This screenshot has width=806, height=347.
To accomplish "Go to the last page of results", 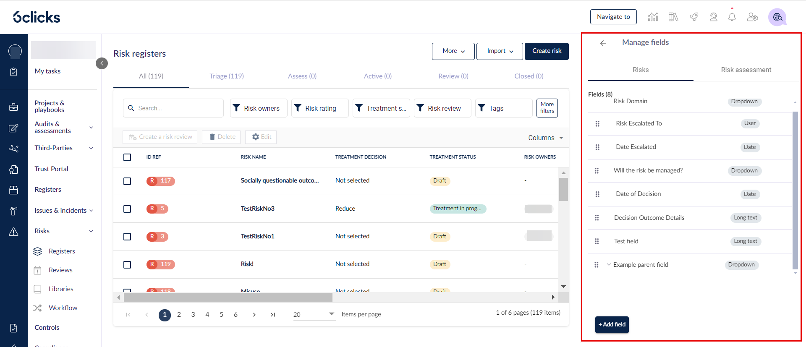I will (273, 315).
